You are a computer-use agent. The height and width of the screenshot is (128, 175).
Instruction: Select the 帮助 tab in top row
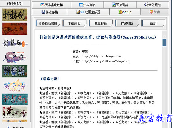point(154,12)
